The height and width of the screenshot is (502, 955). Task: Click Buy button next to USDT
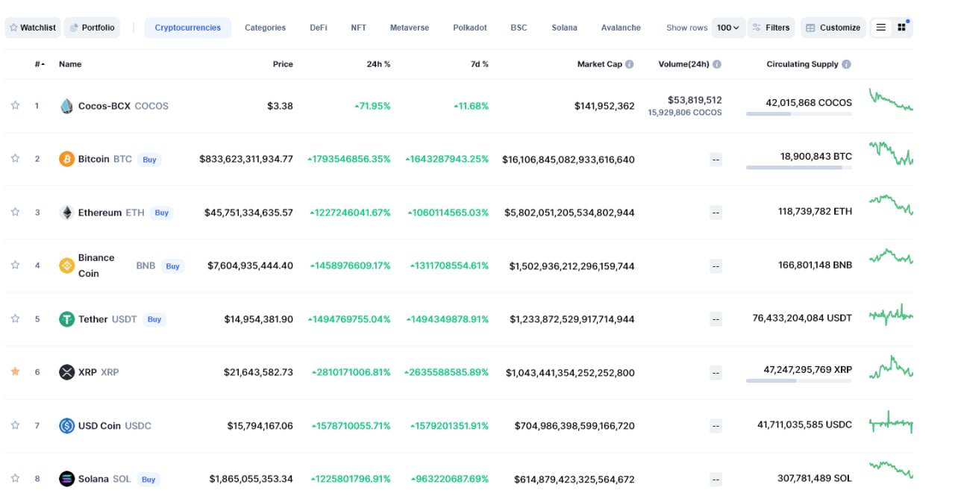coord(154,319)
